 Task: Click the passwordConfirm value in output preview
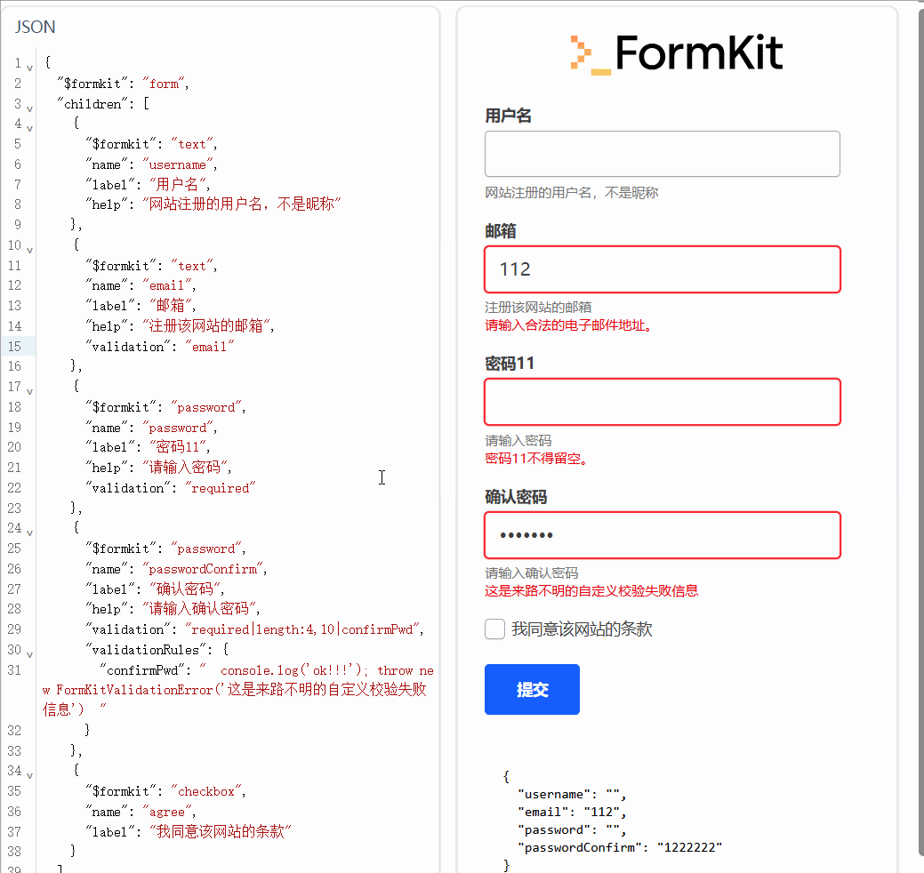(x=692, y=847)
